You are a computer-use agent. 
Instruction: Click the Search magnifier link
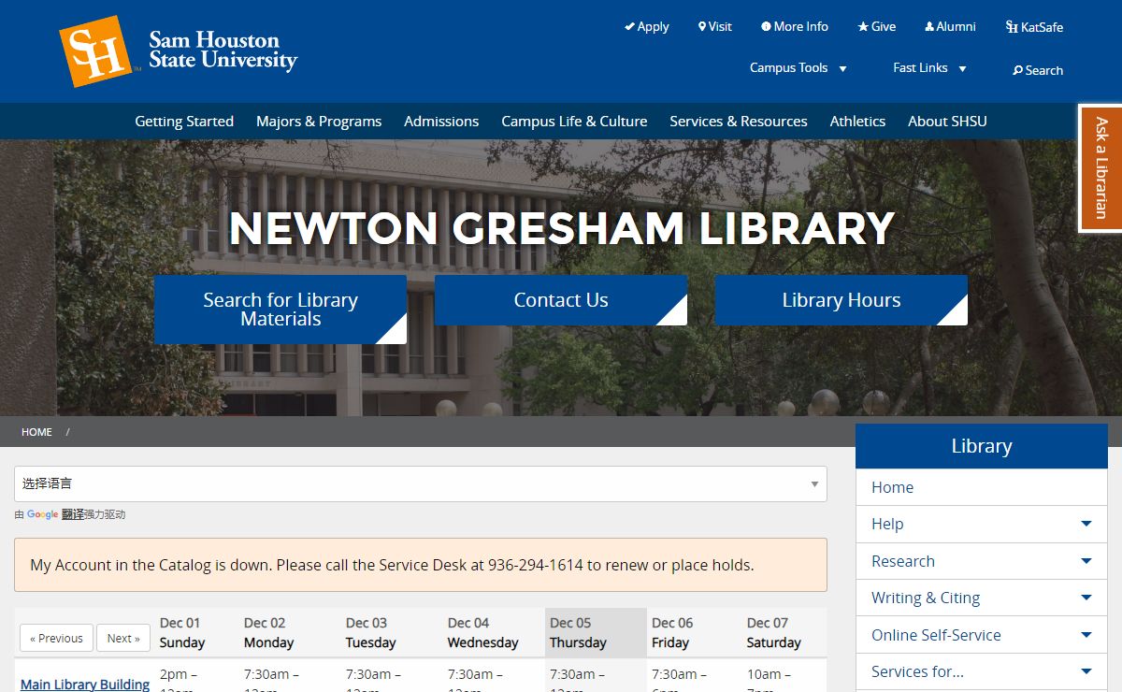coord(1038,70)
